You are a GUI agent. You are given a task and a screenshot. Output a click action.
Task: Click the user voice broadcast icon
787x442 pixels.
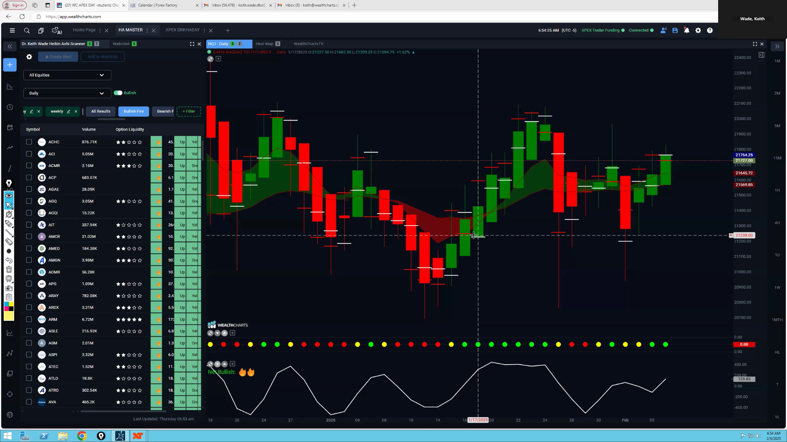(663, 30)
